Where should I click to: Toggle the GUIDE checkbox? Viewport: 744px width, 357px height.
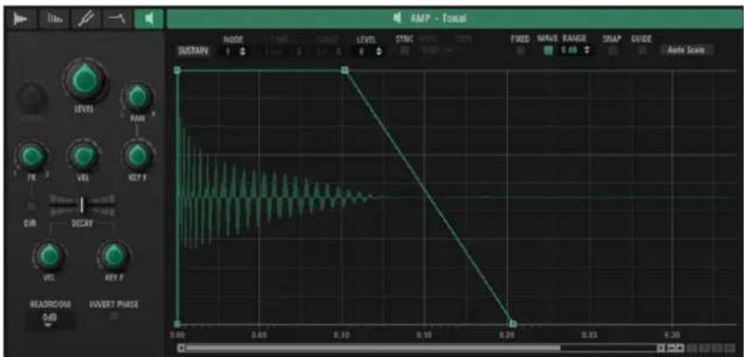pos(642,50)
